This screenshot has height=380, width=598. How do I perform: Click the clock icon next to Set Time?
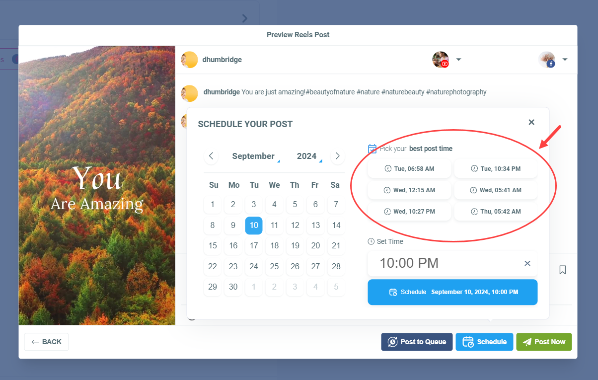pyautogui.click(x=371, y=241)
